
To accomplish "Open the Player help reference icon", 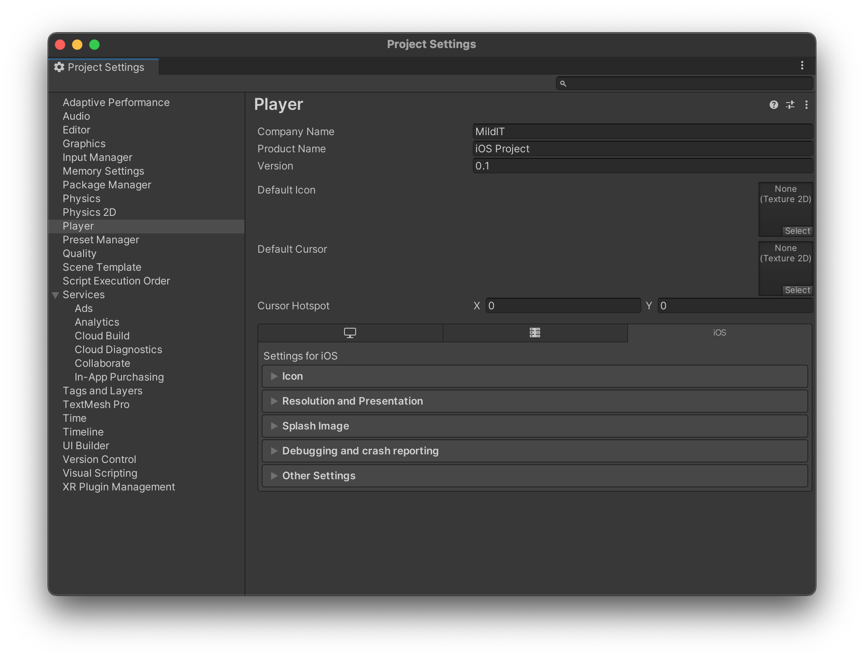I will coord(773,105).
